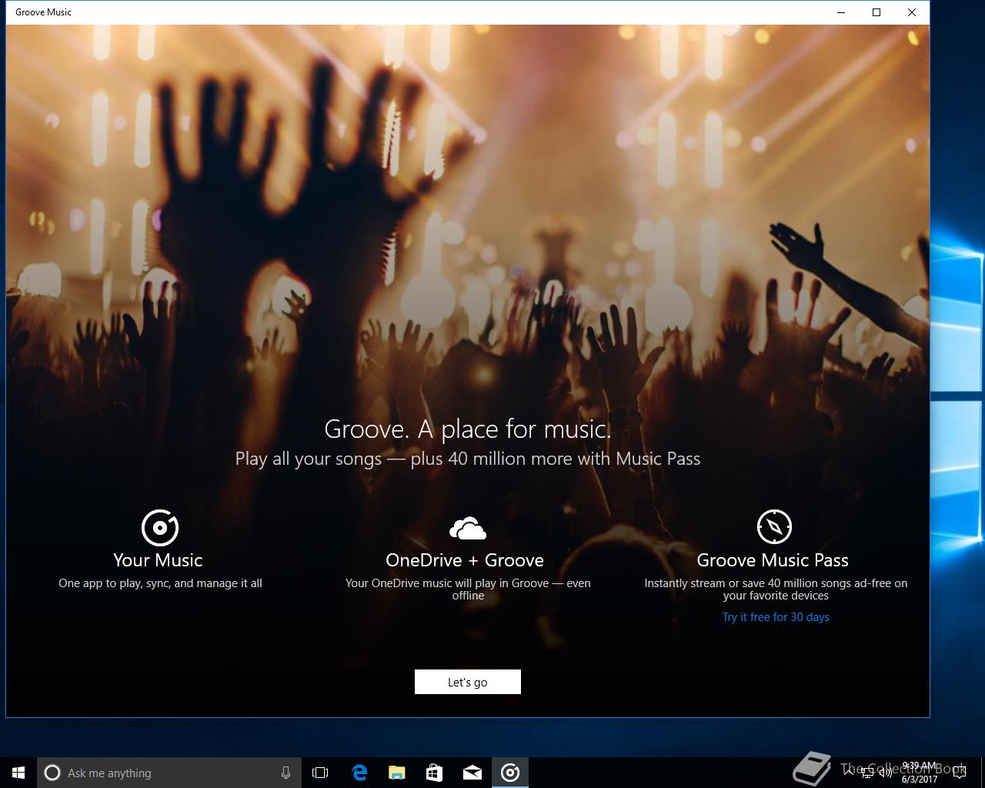
Task: Open the network status tray icon
Action: point(868,773)
